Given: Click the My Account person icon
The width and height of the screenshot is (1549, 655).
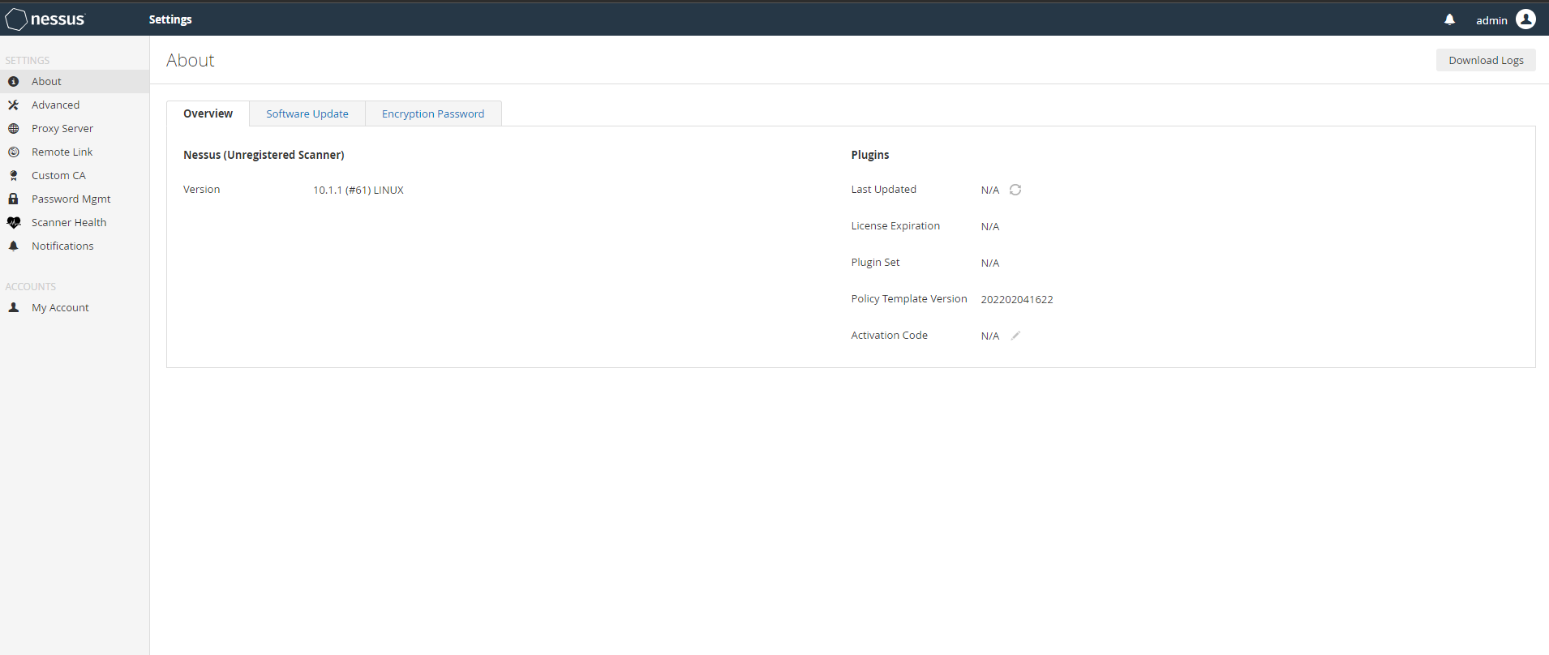Looking at the screenshot, I should (x=13, y=308).
